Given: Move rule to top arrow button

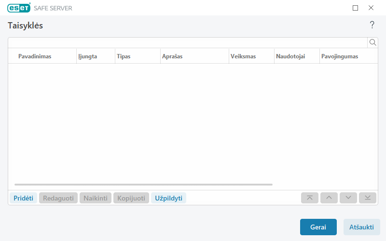Looking at the screenshot, I should 310,198.
